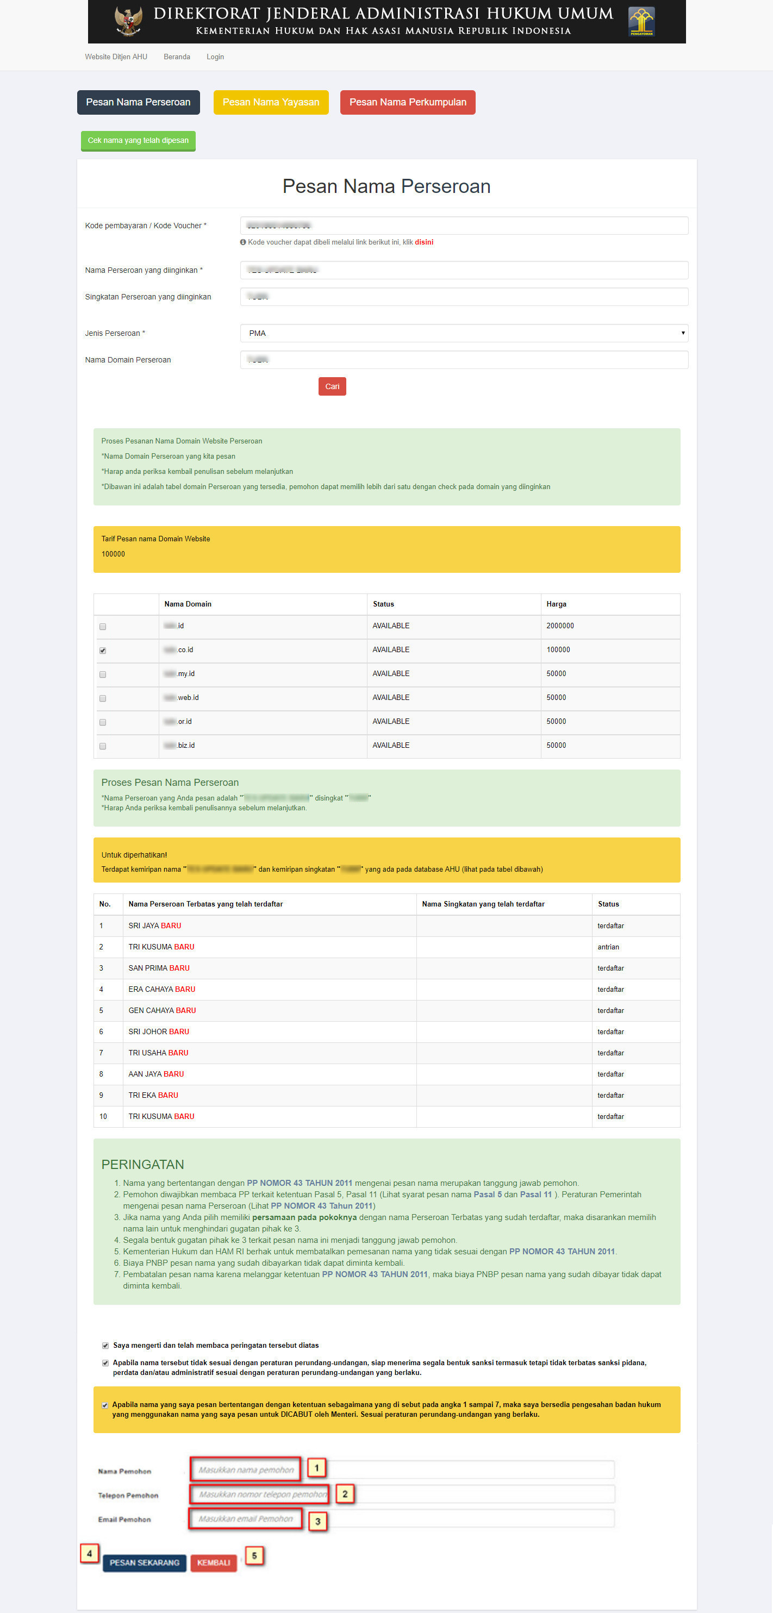
Task: Go to Beranda in the top navigation
Action: tap(177, 57)
